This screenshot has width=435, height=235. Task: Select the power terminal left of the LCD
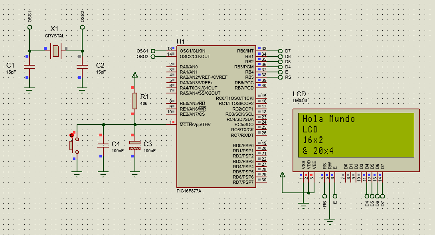tap(283, 175)
